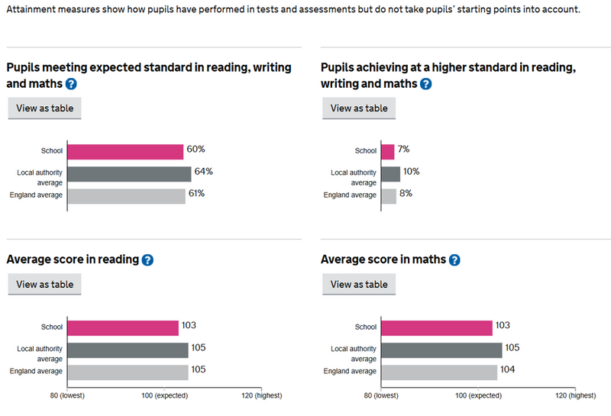611x416 pixels.
Task: View expected standard data as table
Action: pos(45,108)
